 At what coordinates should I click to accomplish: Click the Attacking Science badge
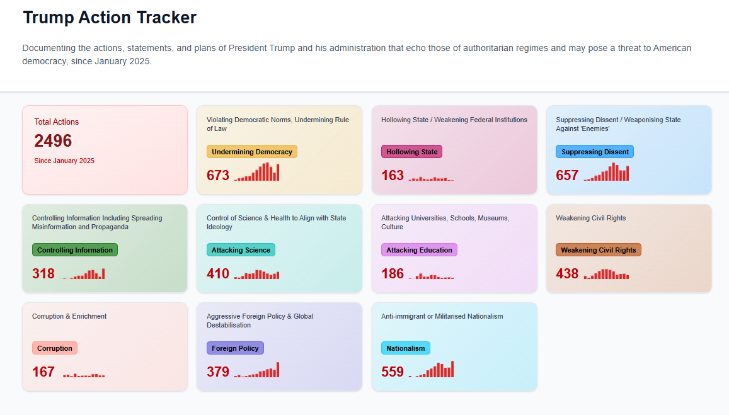[241, 250]
